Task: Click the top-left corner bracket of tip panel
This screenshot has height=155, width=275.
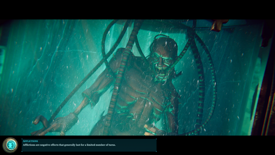Action: tap(22, 139)
